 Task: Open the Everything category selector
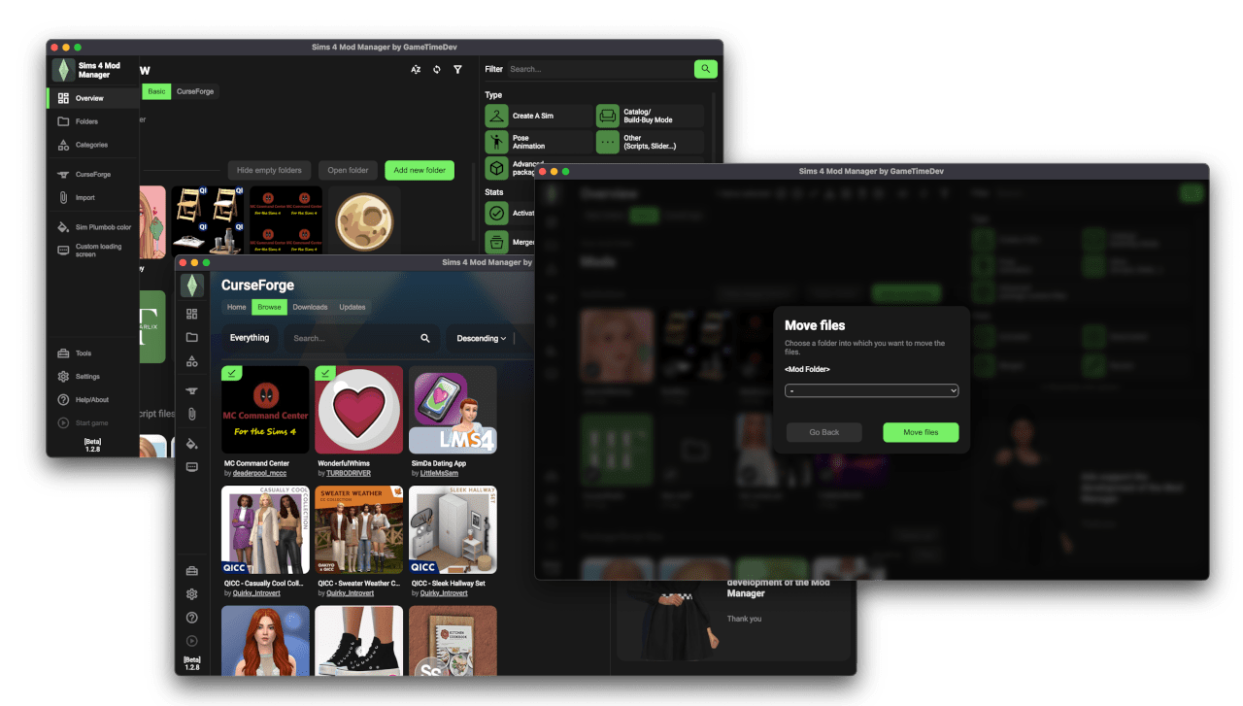tap(250, 338)
